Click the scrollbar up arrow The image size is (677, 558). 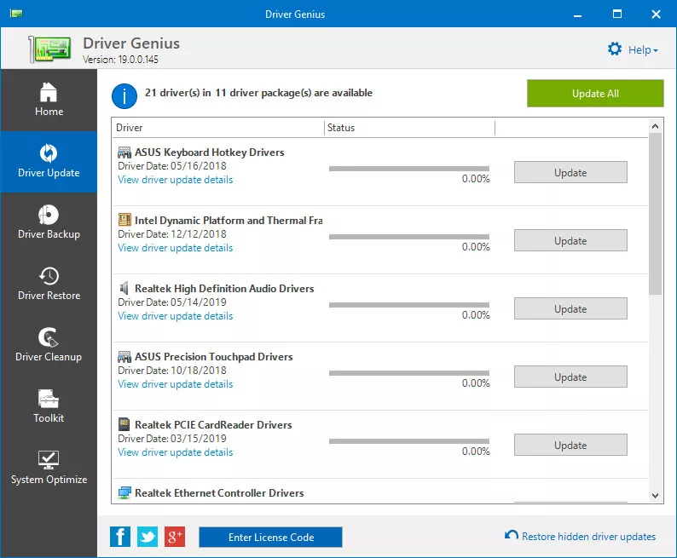point(655,126)
